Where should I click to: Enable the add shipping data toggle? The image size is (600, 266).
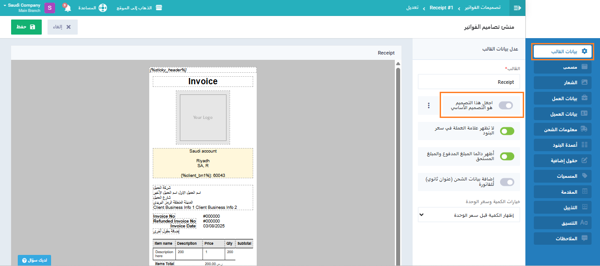click(x=507, y=182)
